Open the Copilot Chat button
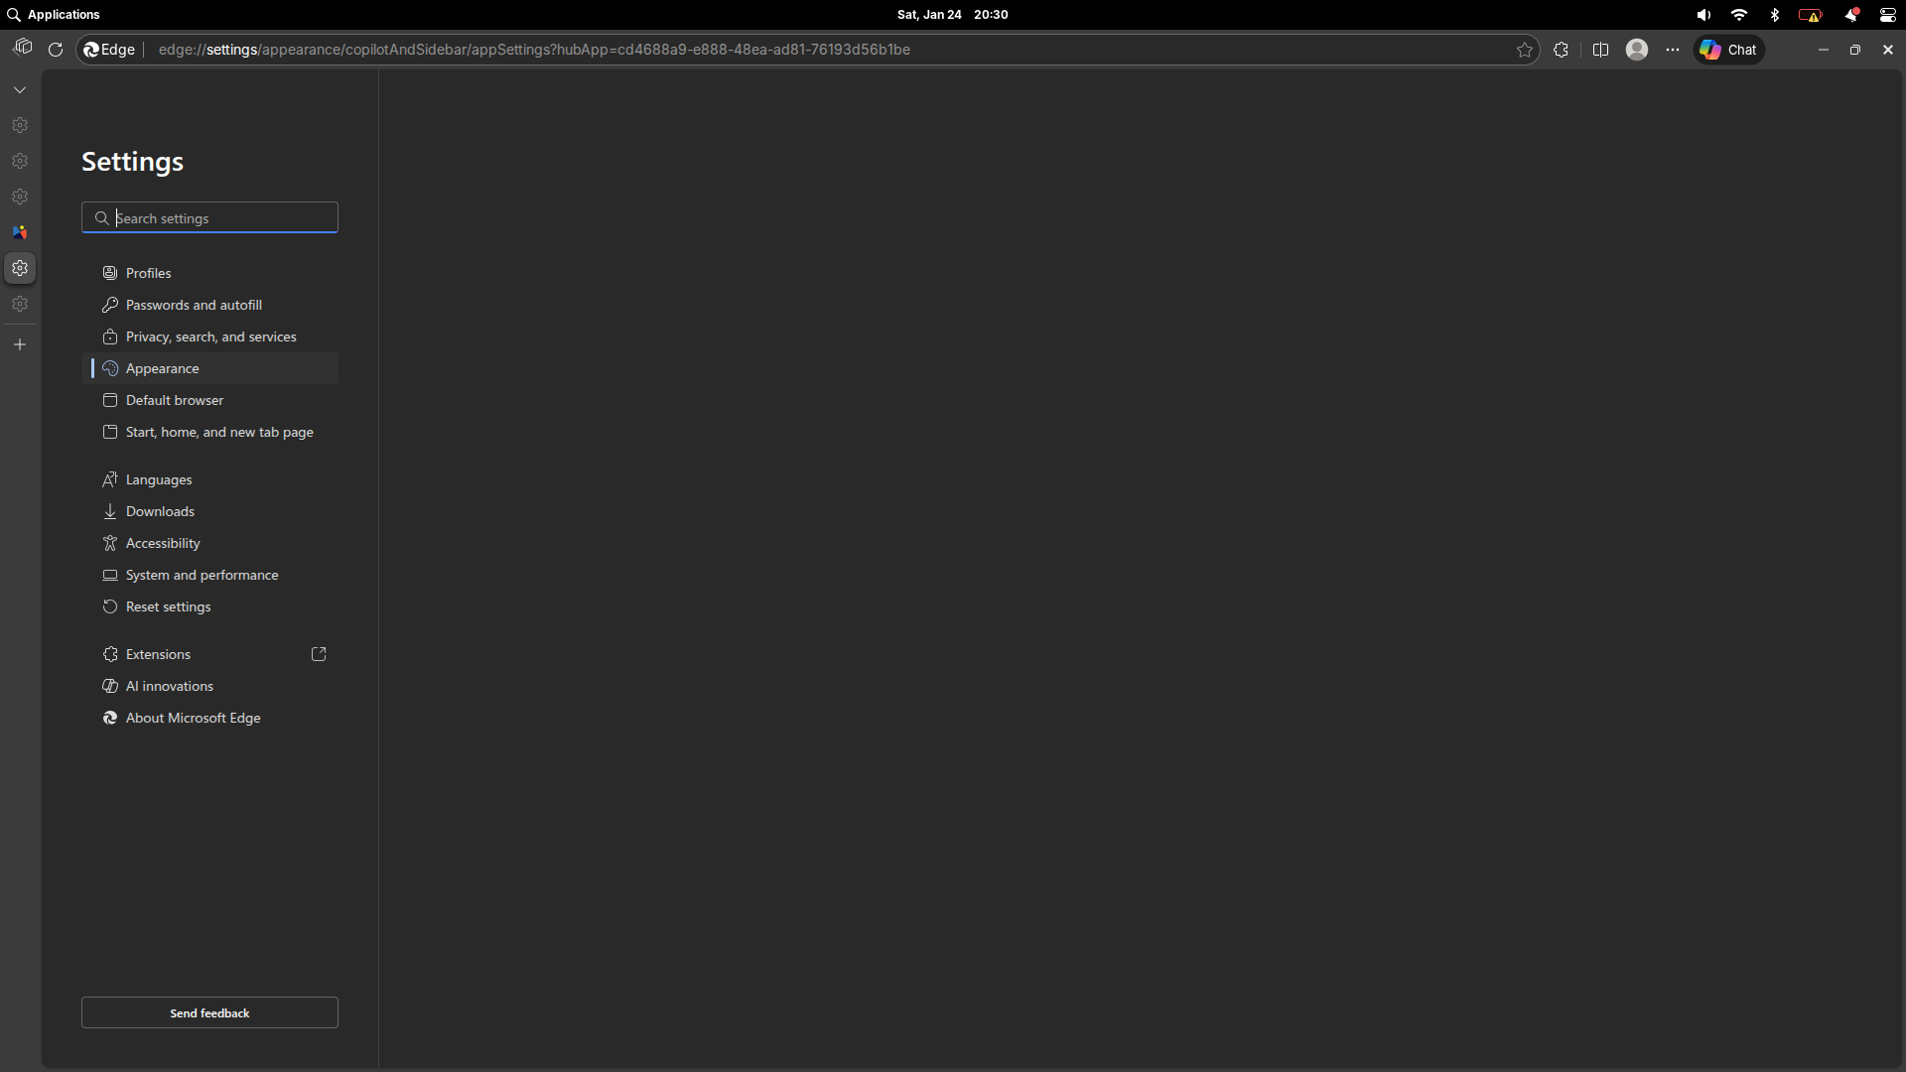This screenshot has height=1072, width=1906. (x=1728, y=50)
